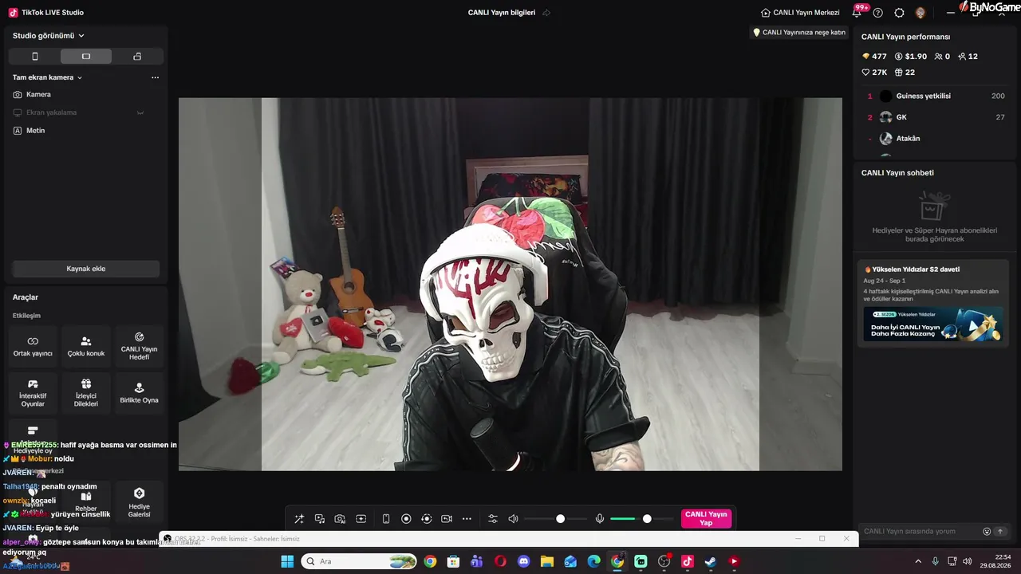Expand the Studio görünümü dropdown

tap(49, 36)
